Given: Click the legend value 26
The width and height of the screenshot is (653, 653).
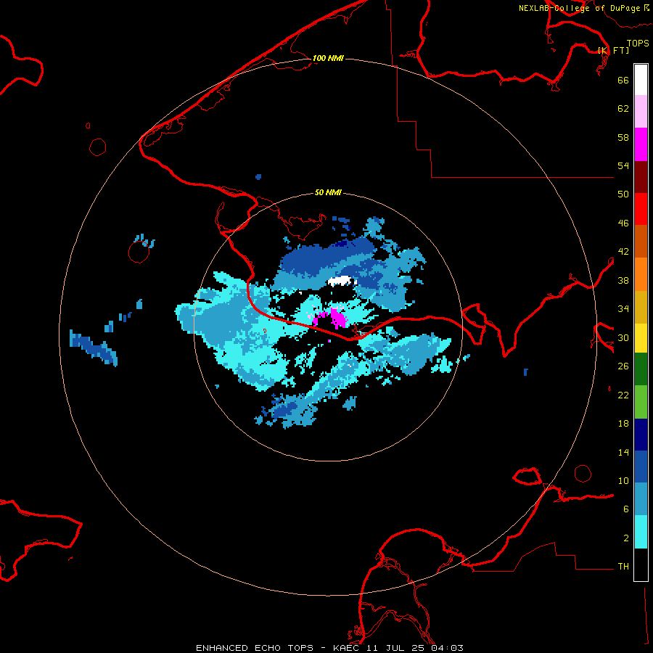Looking at the screenshot, I should [623, 366].
